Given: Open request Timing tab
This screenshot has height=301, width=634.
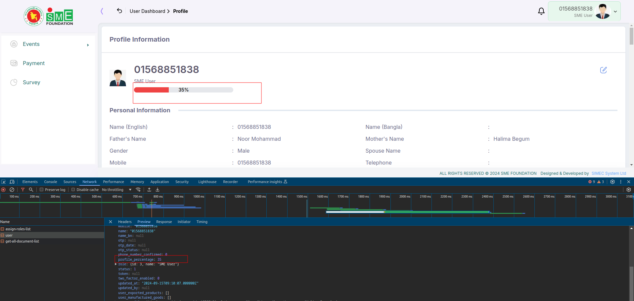Looking at the screenshot, I should [x=202, y=222].
